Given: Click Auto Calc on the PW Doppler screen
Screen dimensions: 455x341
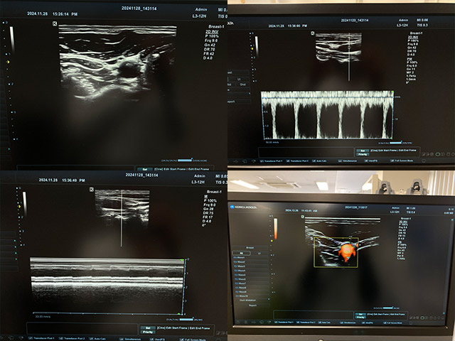Looking at the screenshot, I should (x=319, y=161).
